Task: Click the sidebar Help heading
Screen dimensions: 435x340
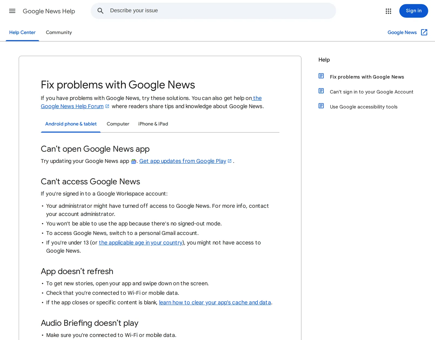Action: point(324,60)
